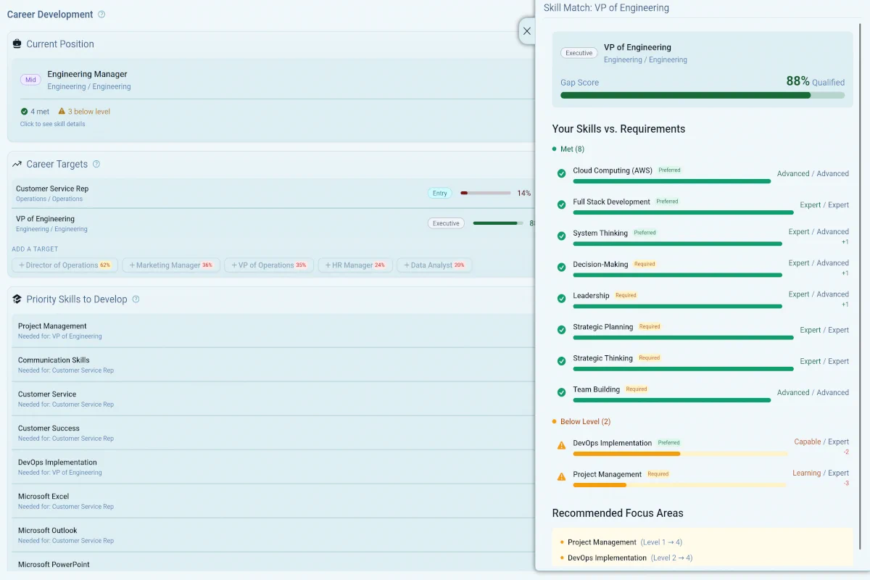Click the Preferred tag on Cloud Computing (AWS)
This screenshot has height=580, width=870.
point(669,170)
